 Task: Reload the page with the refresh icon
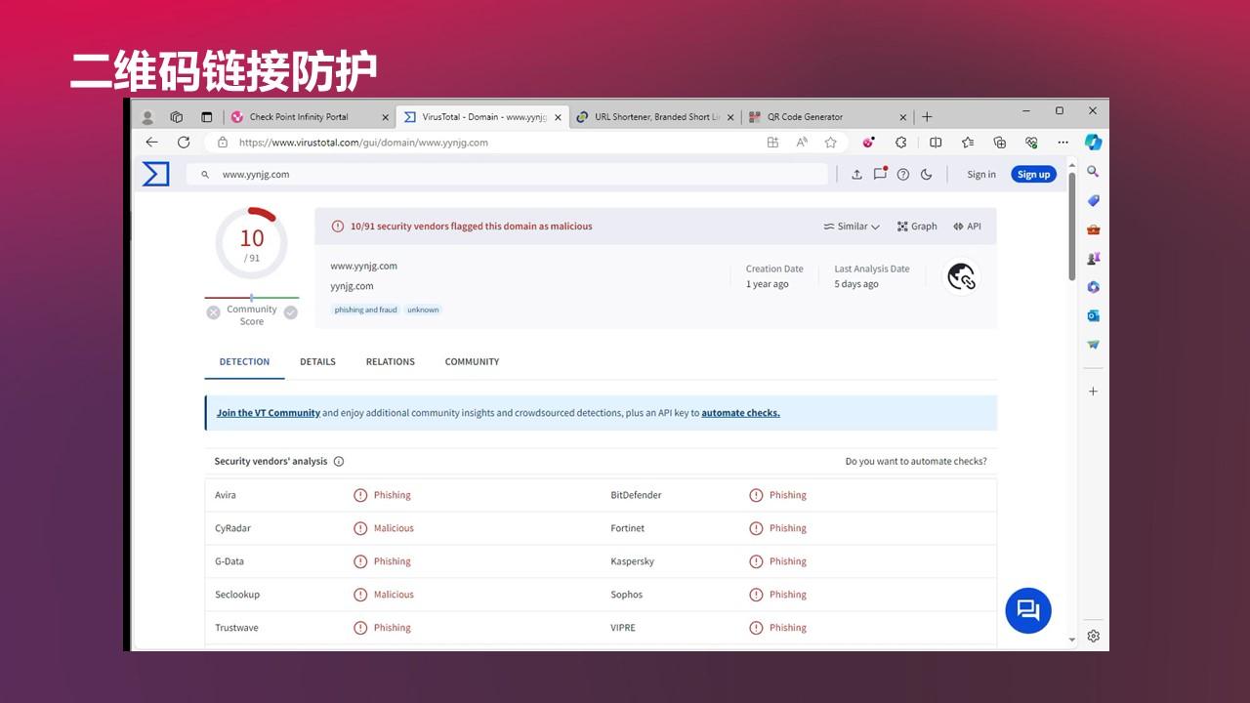pos(183,143)
